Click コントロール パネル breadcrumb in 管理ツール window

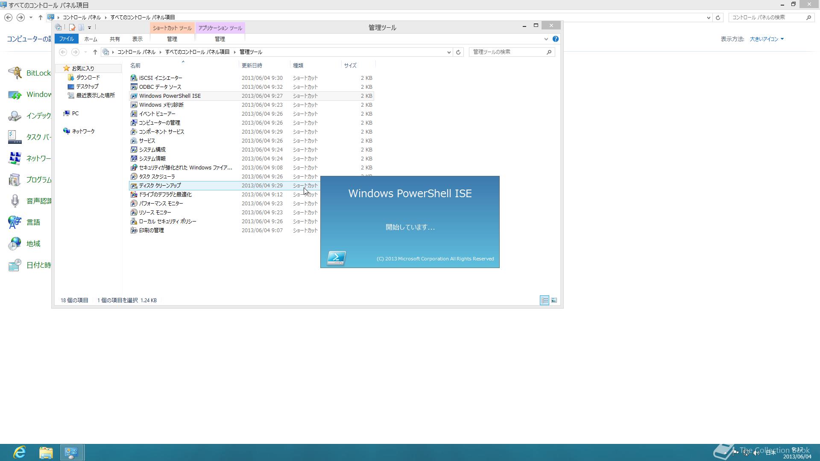coord(136,52)
